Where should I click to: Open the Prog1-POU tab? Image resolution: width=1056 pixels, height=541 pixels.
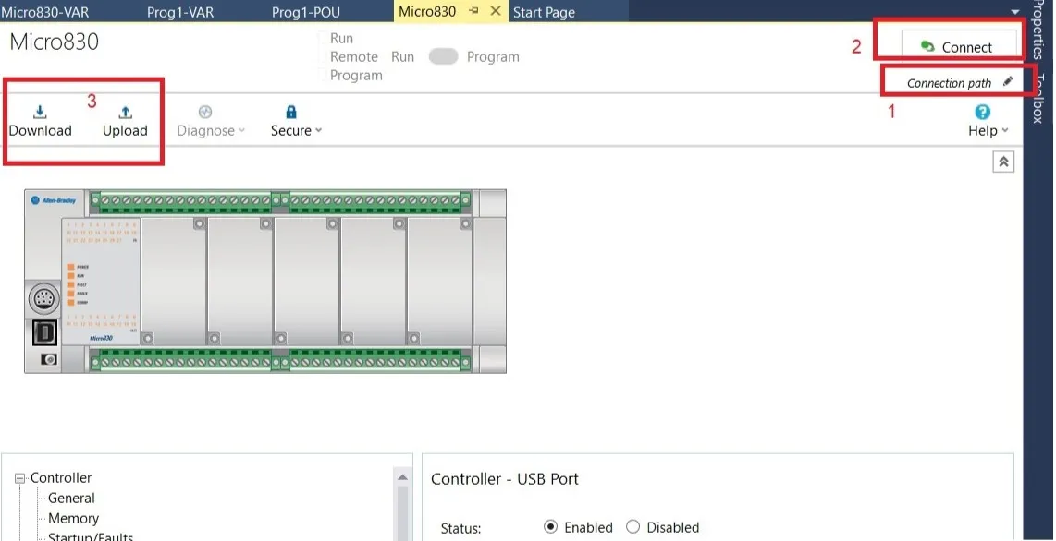pos(305,12)
